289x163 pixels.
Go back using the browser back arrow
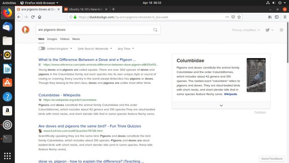coord(19,17)
